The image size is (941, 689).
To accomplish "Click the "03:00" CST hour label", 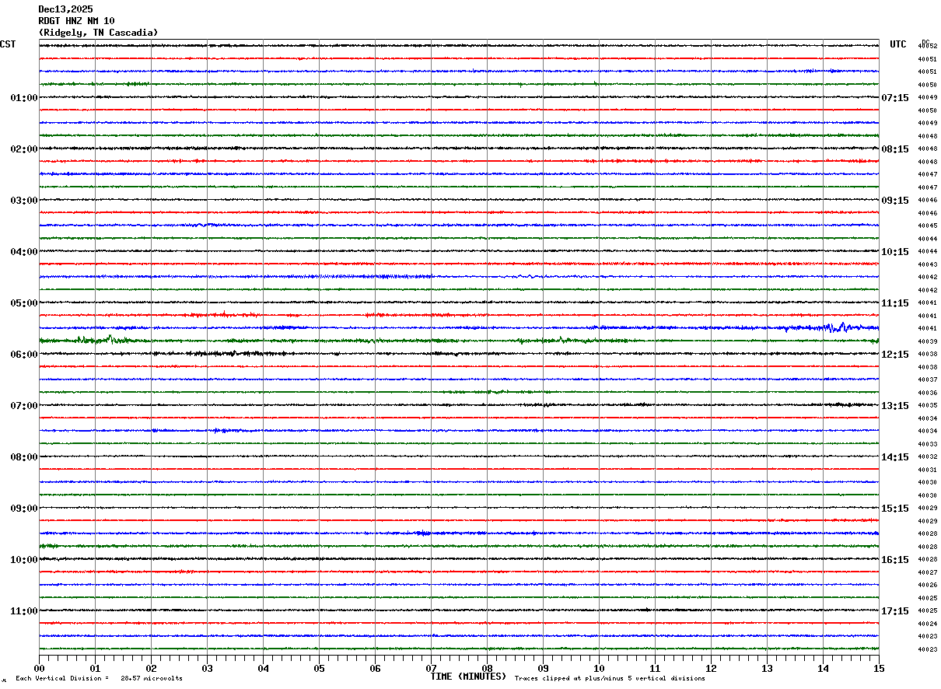I will pos(24,201).
